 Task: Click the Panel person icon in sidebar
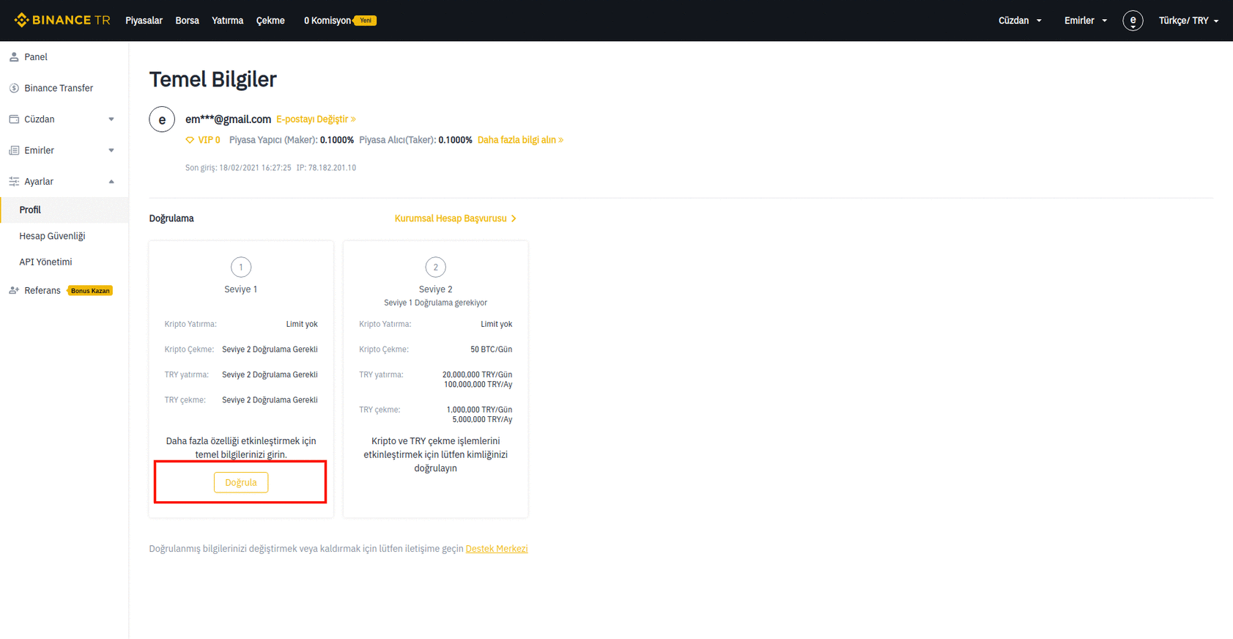tap(14, 56)
